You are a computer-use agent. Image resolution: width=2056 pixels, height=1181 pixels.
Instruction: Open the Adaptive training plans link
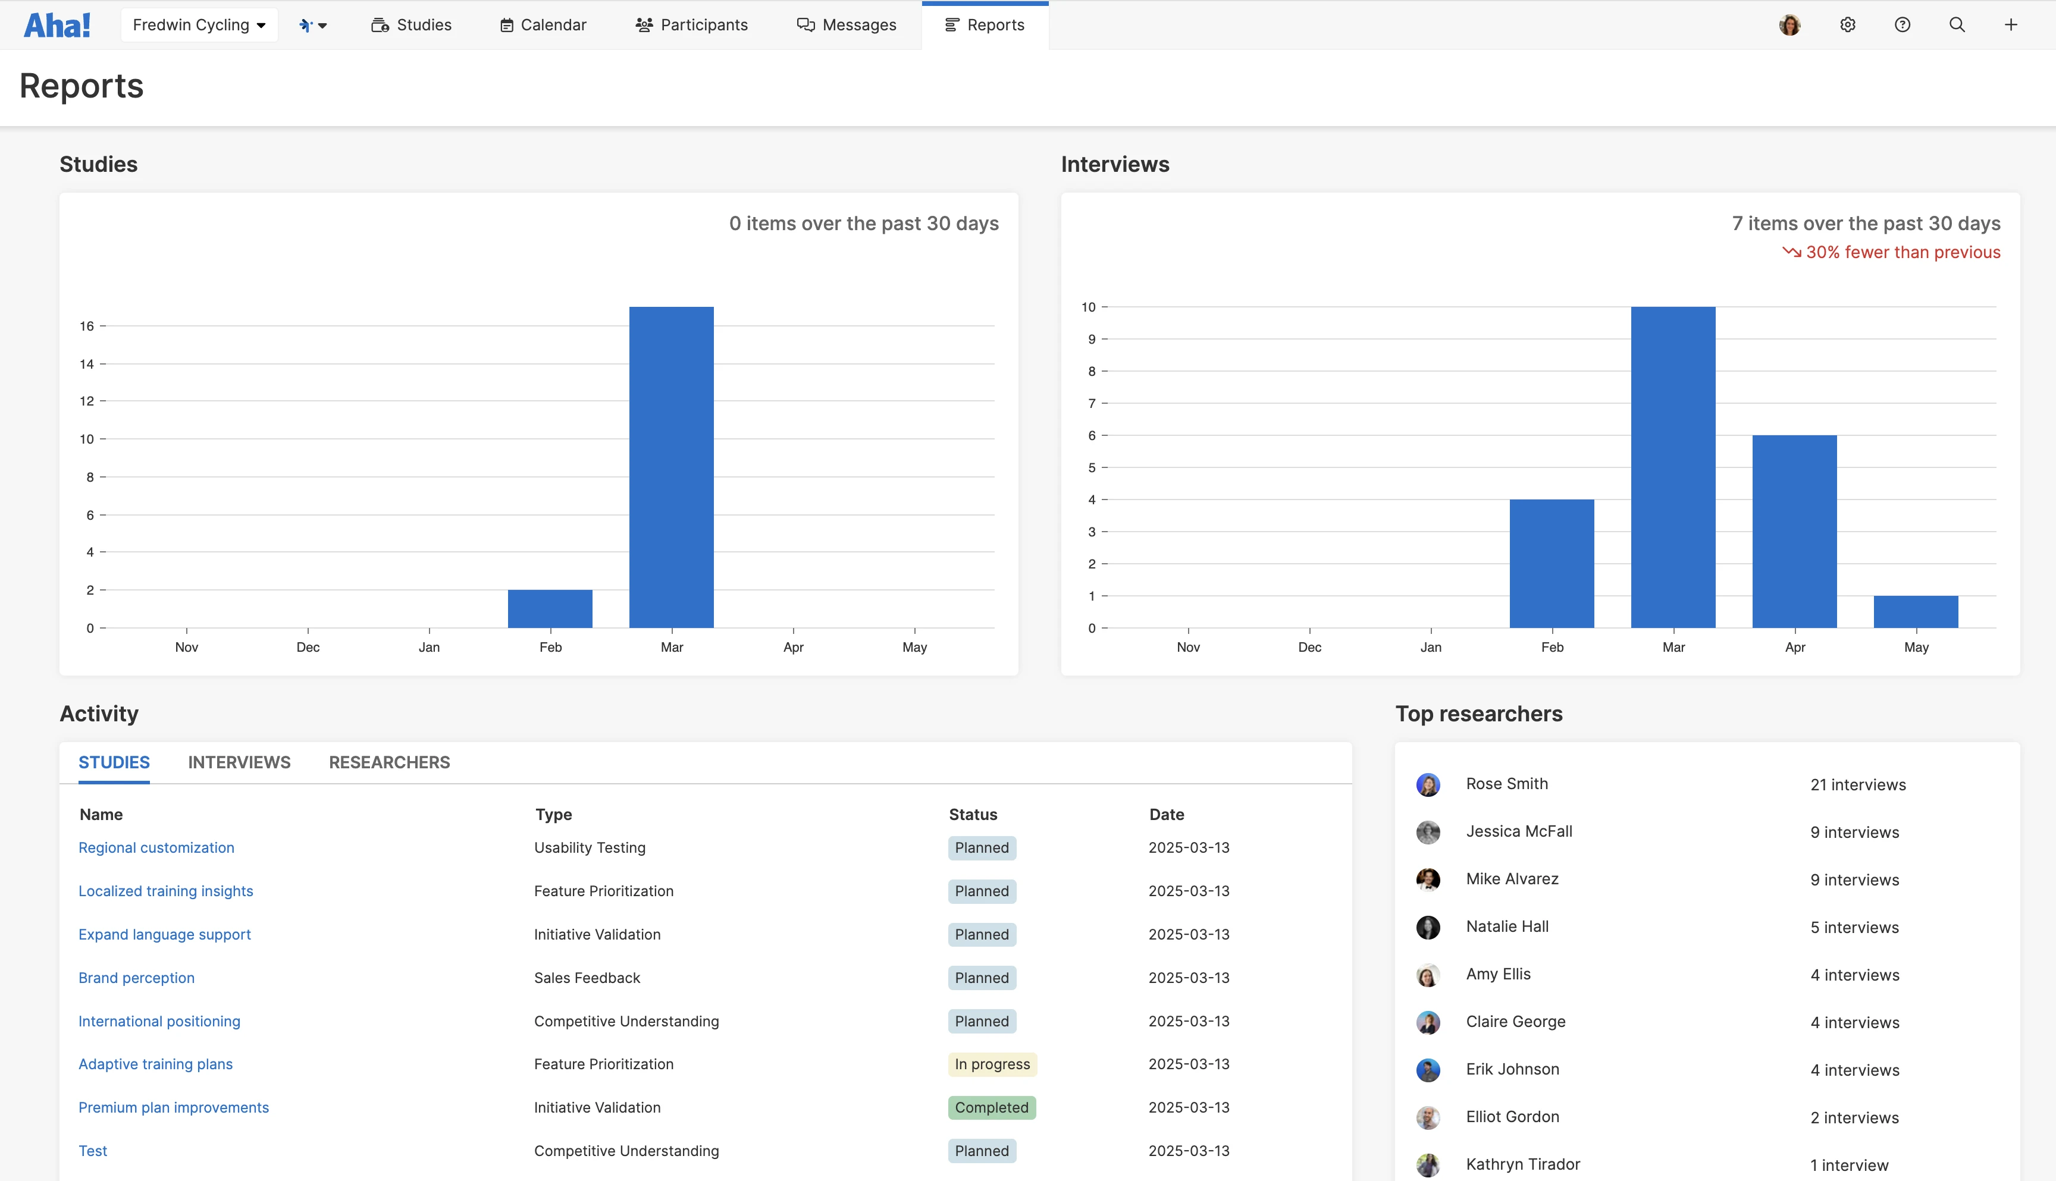point(155,1064)
